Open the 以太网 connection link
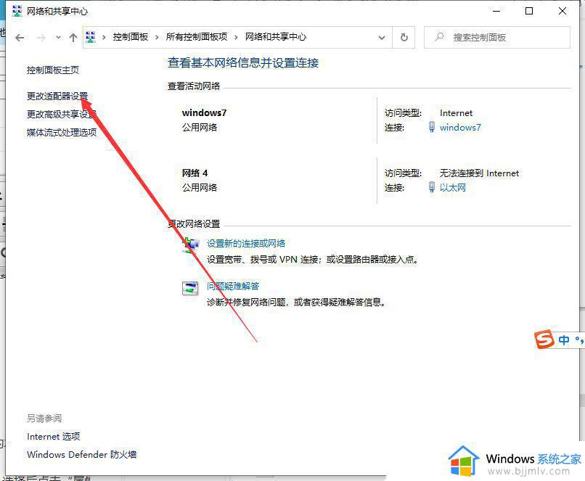This screenshot has width=585, height=481. coord(453,188)
